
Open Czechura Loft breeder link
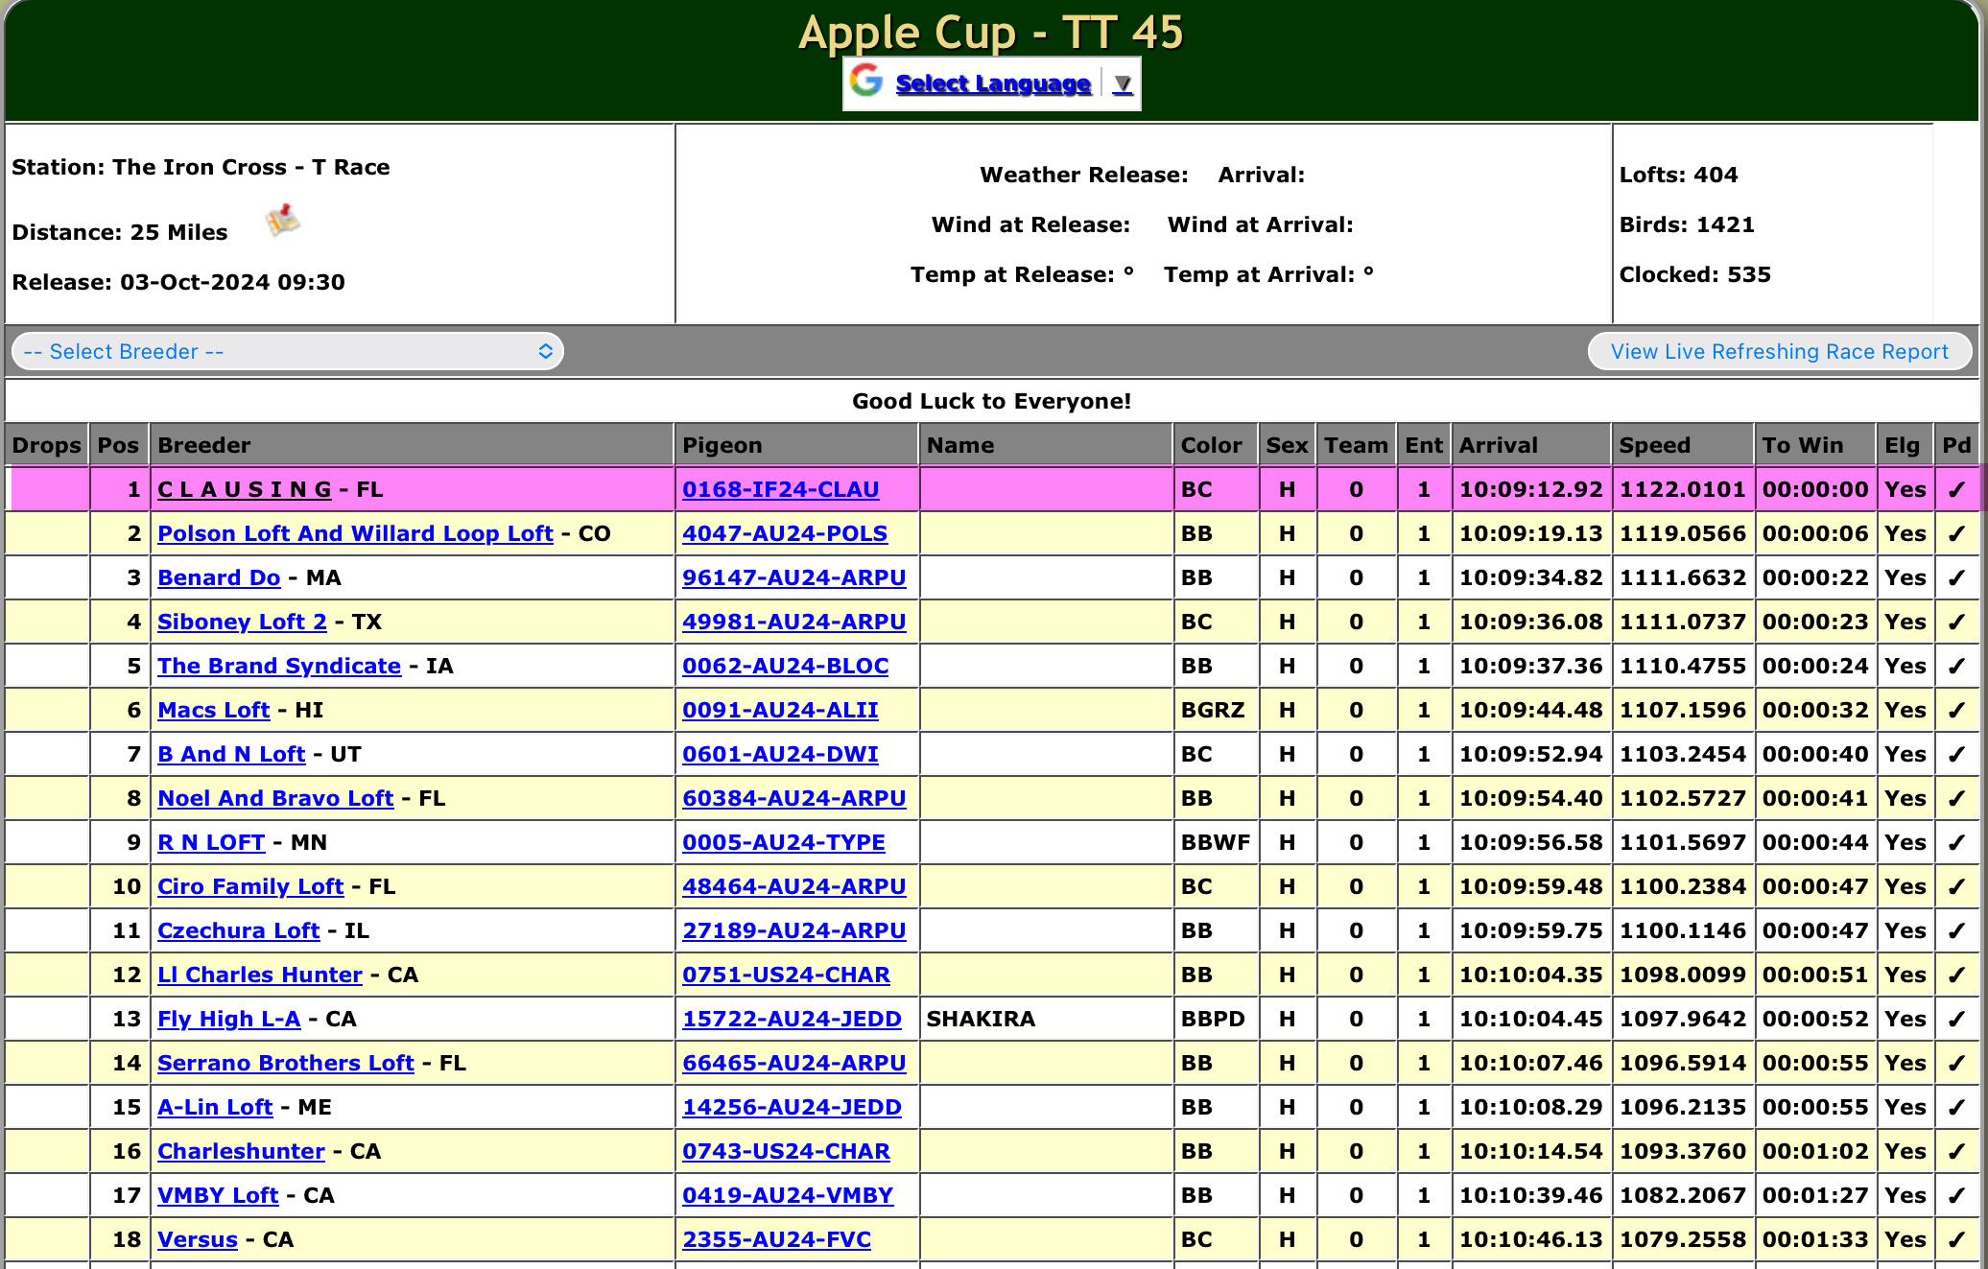[x=239, y=930]
